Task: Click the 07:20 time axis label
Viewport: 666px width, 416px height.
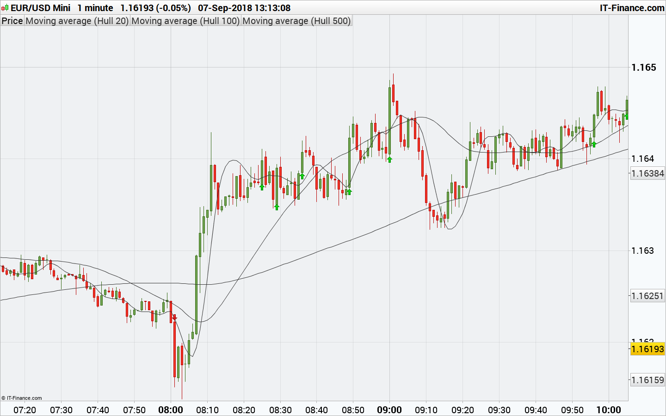Action: 25,410
